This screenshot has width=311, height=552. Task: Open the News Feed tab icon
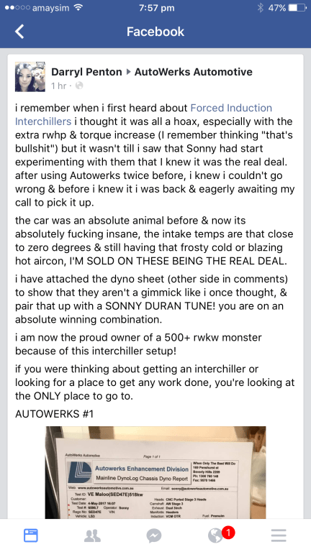click(31, 535)
